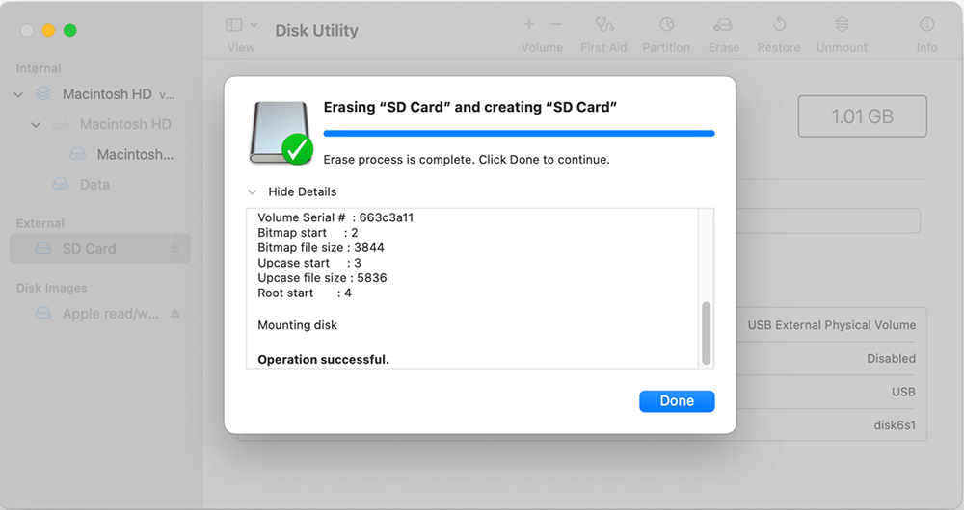Select the Data volume in sidebar
Screen dimensions: 964x510
point(94,185)
